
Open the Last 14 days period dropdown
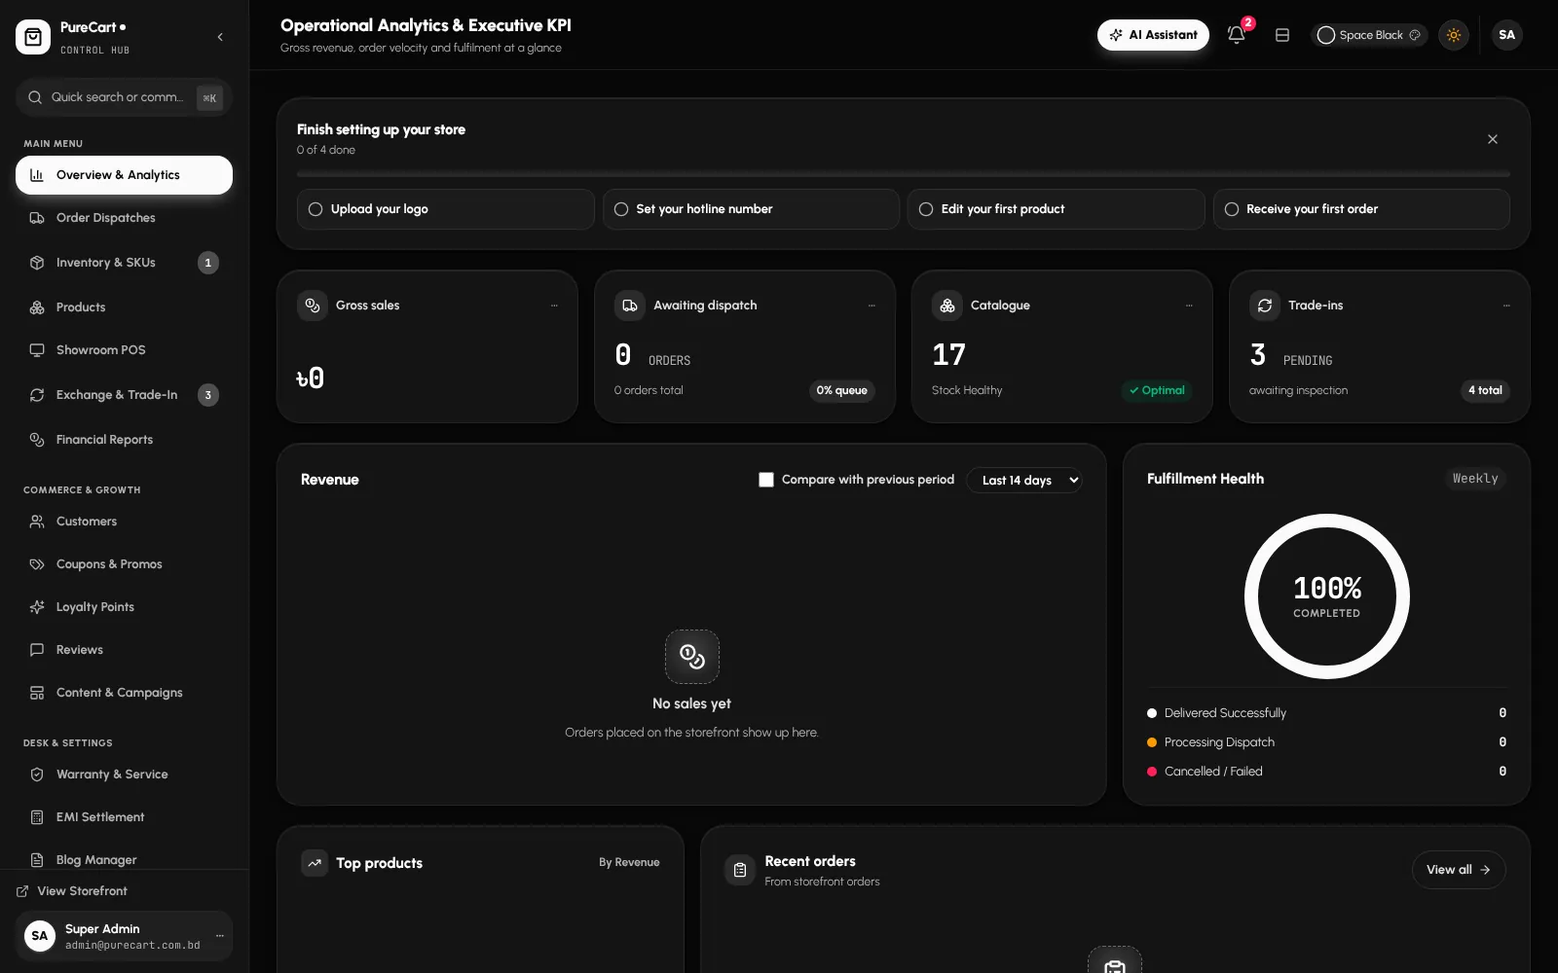(1024, 480)
